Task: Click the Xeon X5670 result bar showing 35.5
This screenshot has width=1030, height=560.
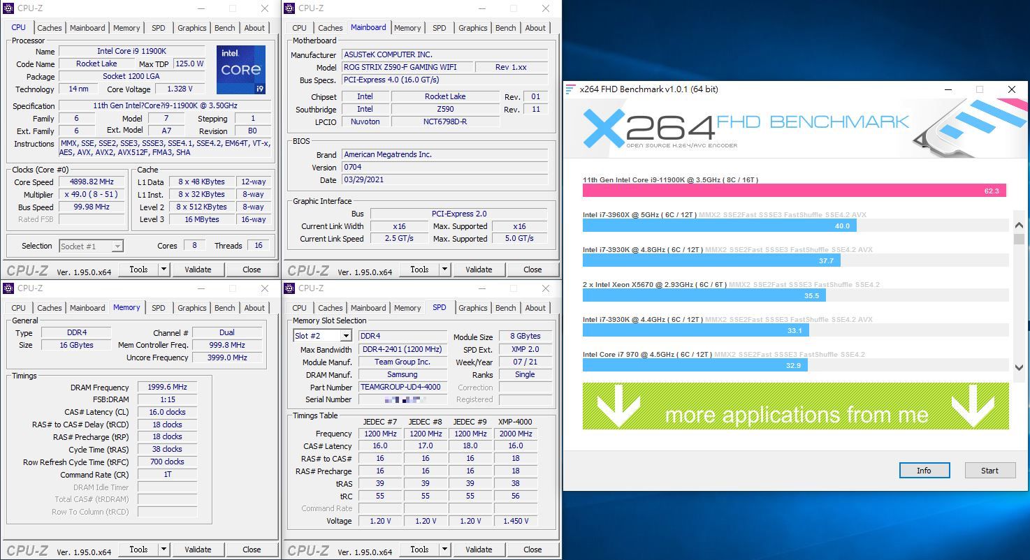Action: click(x=704, y=295)
